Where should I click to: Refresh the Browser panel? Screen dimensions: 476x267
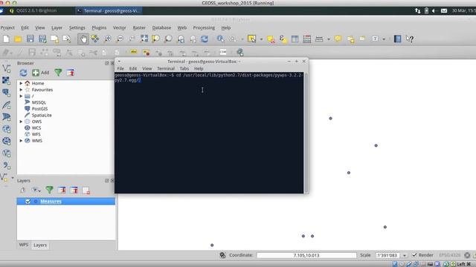click(23, 73)
